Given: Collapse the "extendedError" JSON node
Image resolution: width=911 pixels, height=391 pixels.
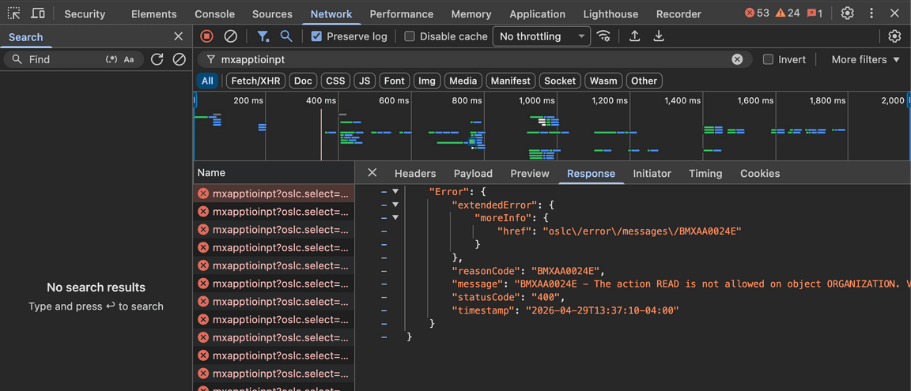Looking at the screenshot, I should [395, 205].
